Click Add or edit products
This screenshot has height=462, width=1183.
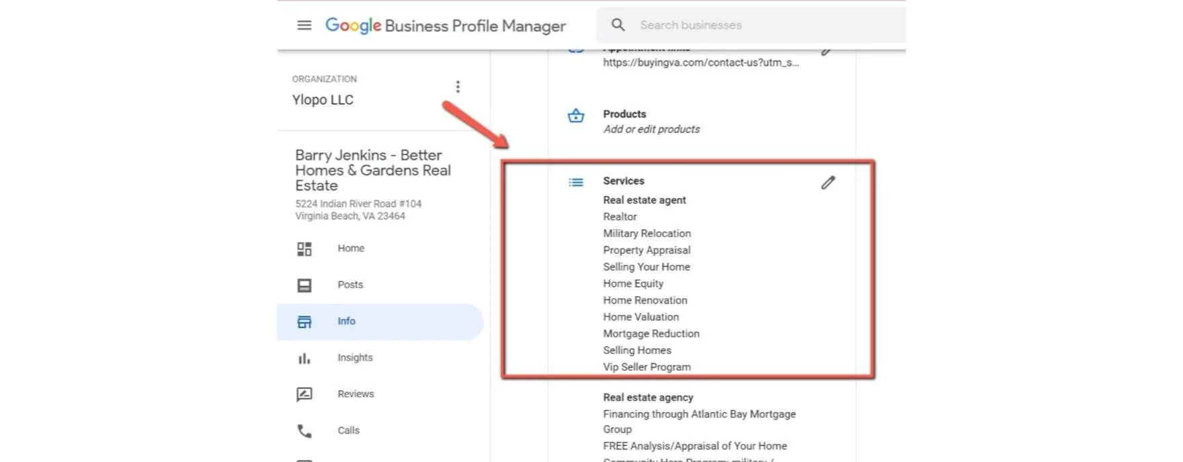tap(651, 129)
